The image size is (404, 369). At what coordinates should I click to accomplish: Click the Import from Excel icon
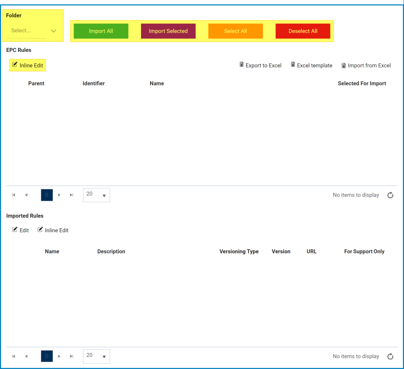[343, 65]
